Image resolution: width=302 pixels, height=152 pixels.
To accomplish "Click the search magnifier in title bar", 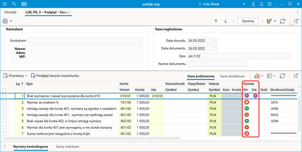I will [x=14, y=4].
